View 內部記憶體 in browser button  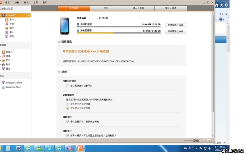175,25
